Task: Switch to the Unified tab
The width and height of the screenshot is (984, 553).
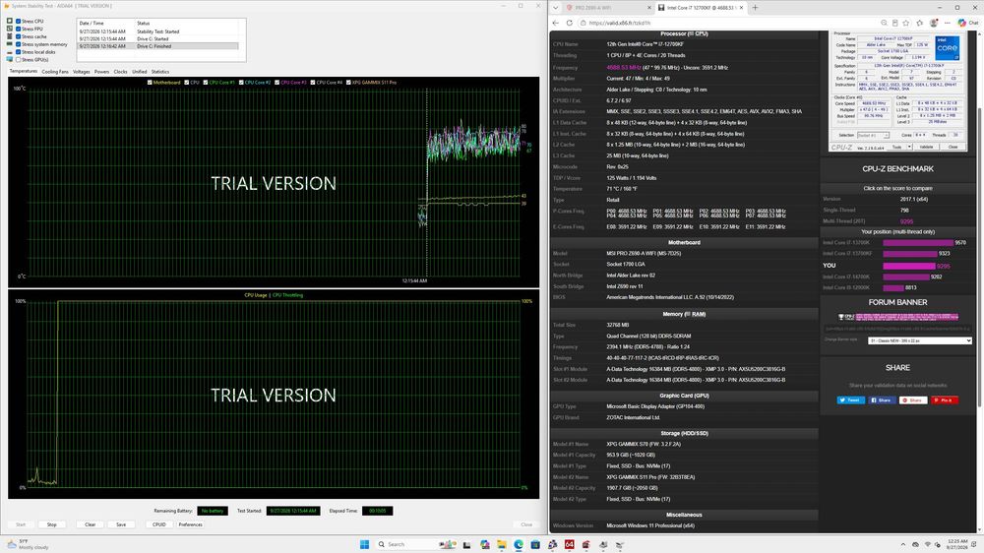Action: pyautogui.click(x=140, y=72)
